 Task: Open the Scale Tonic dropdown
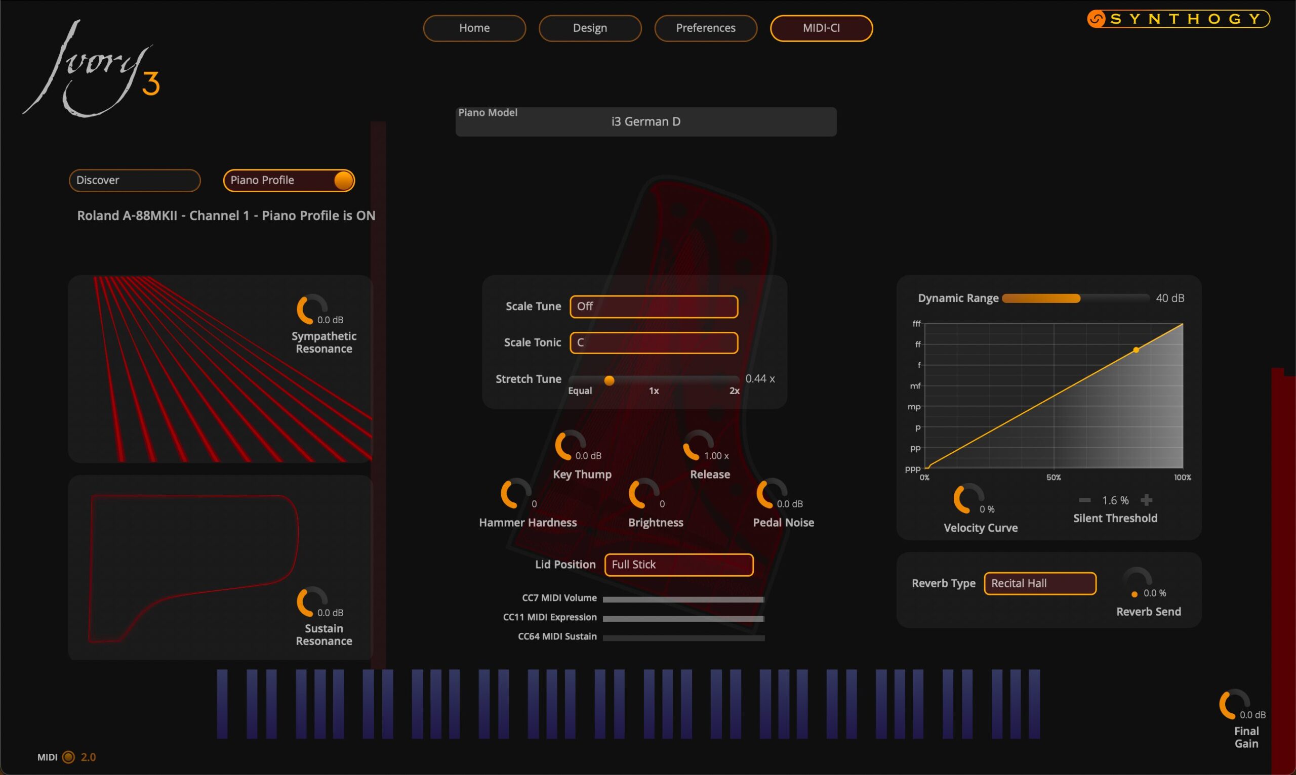pyautogui.click(x=654, y=342)
